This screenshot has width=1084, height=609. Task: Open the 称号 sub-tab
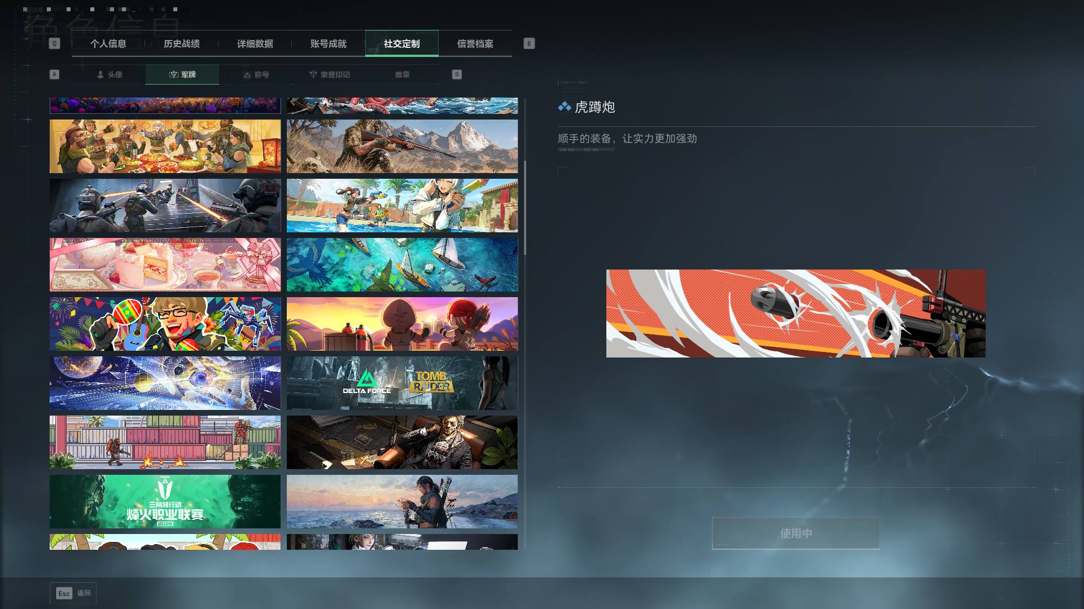tap(256, 74)
